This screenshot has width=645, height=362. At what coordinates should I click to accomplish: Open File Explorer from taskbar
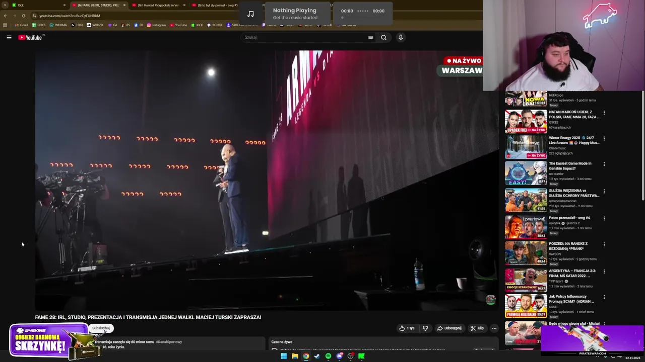[x=295, y=356]
